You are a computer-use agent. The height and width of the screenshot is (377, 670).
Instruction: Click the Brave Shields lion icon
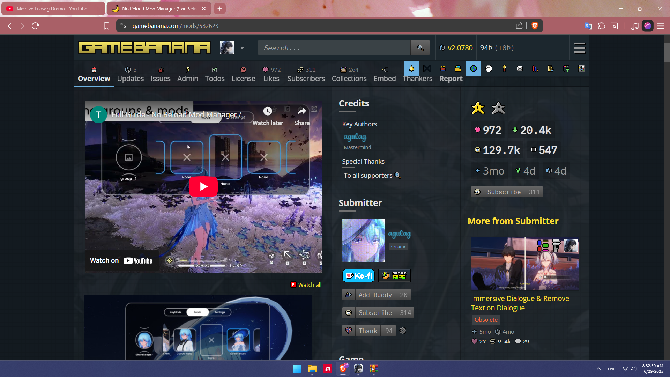click(535, 26)
